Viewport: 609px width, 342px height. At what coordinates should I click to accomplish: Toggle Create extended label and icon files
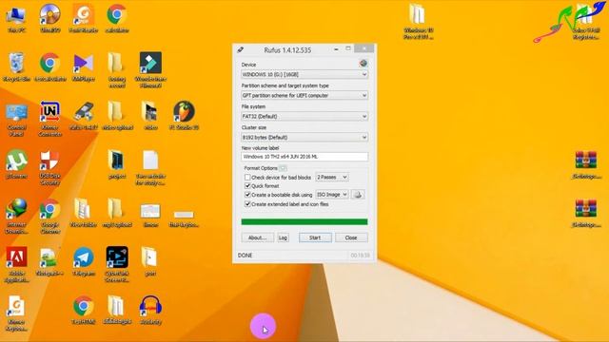247,204
